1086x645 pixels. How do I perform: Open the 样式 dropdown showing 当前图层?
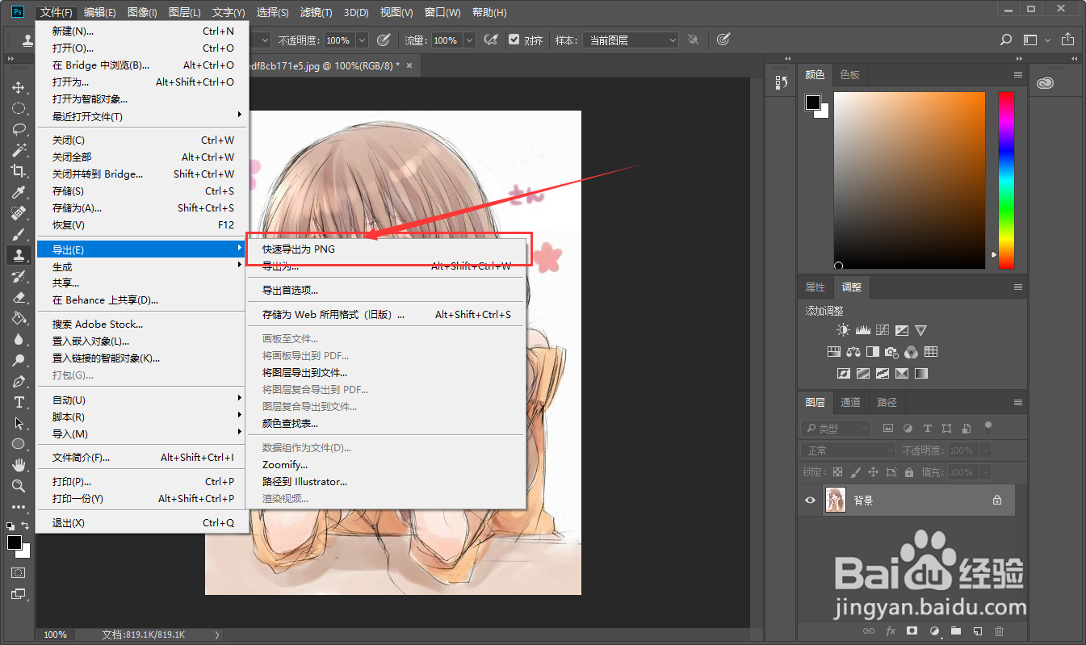coord(631,39)
